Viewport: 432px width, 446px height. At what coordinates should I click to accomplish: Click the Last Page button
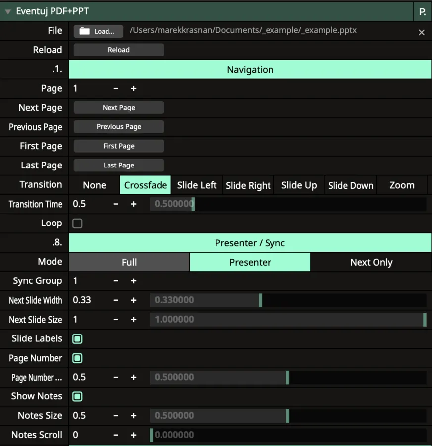tap(119, 165)
